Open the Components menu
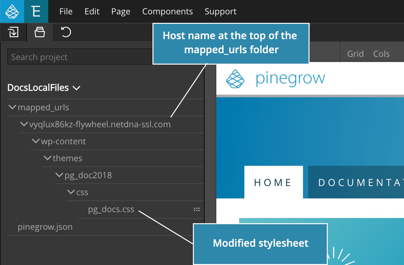404x265 pixels. (x=167, y=12)
